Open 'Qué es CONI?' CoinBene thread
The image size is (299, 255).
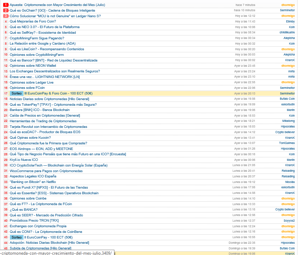(x=46, y=232)
